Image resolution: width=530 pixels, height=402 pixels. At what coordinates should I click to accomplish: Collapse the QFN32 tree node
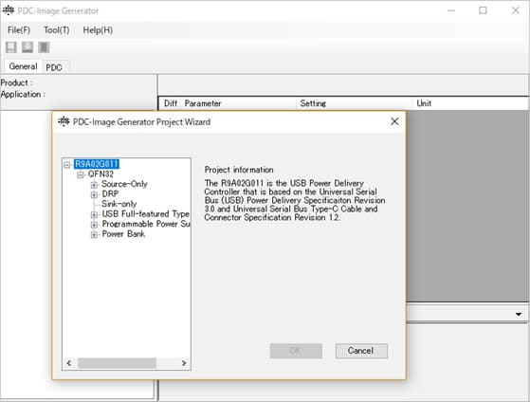click(81, 174)
